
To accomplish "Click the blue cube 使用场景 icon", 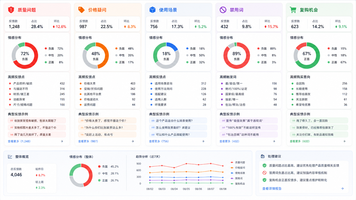I will 152,10.
